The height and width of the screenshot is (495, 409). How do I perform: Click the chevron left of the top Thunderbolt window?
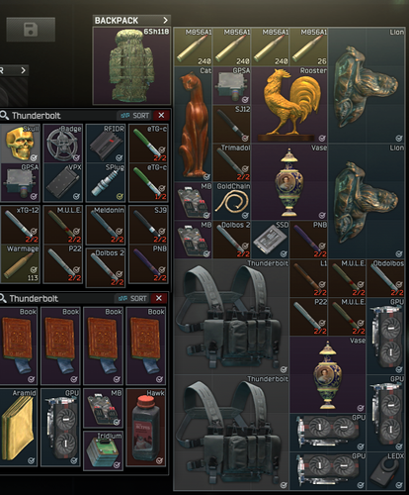(23, 70)
